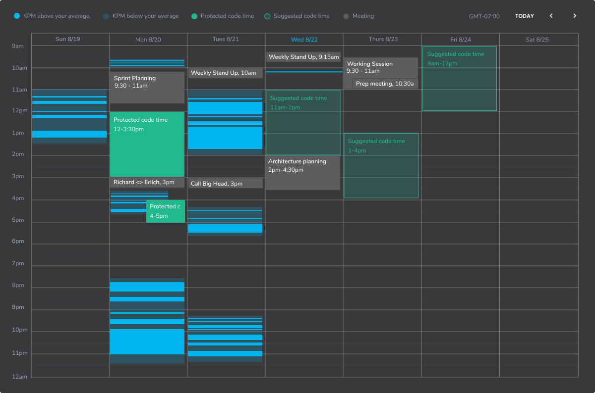Select the Wed 8/22 column header
595x393 pixels.
pos(304,40)
